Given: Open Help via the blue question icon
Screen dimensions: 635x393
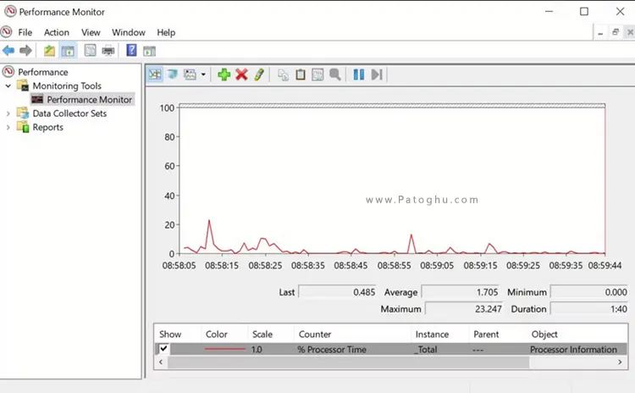Looking at the screenshot, I should [x=131, y=50].
